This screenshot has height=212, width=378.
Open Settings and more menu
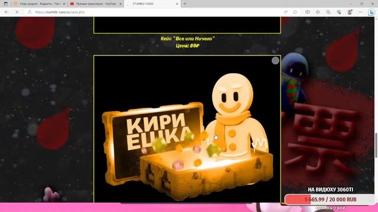coord(360,12)
